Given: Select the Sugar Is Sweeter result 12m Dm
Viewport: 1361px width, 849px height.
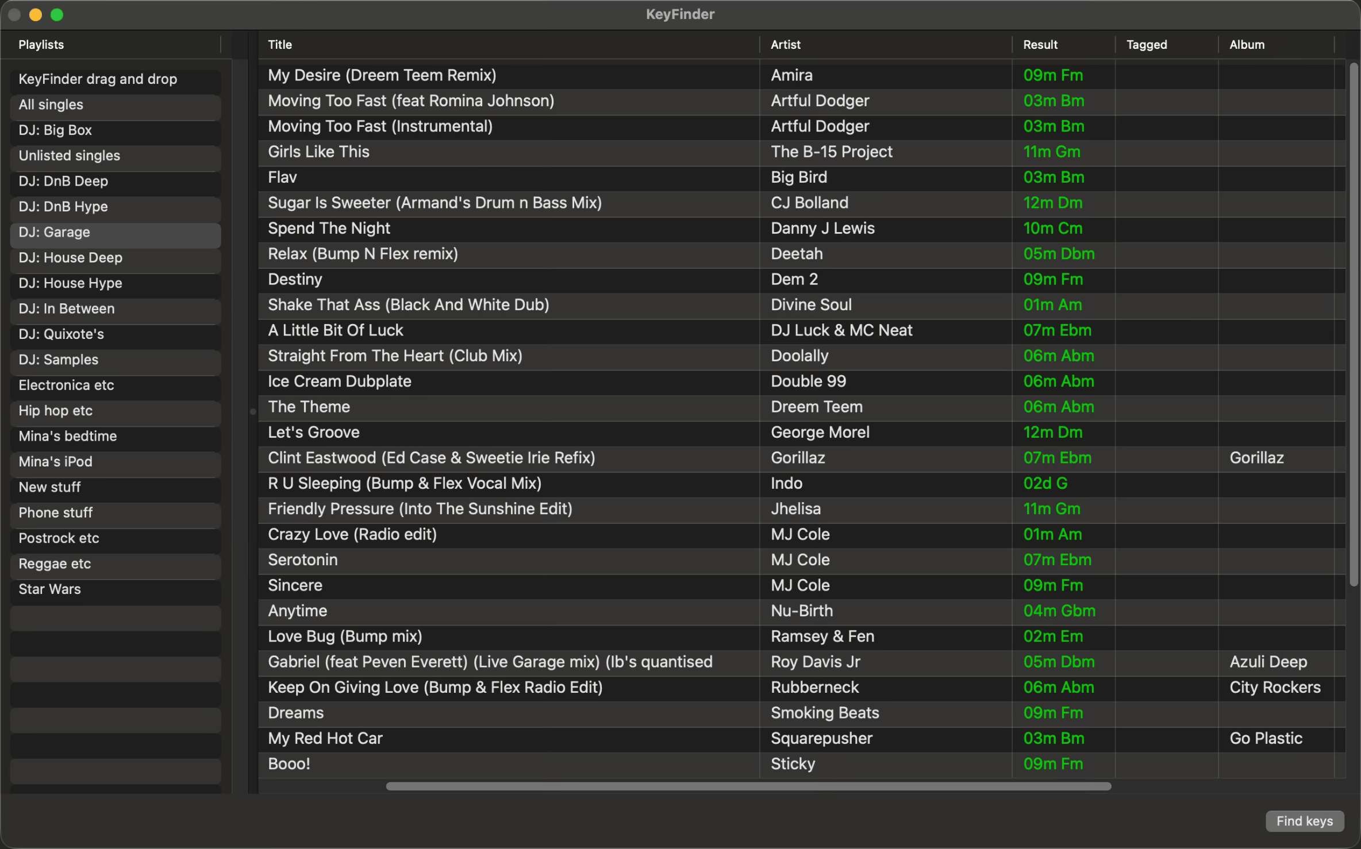Looking at the screenshot, I should [x=1052, y=203].
